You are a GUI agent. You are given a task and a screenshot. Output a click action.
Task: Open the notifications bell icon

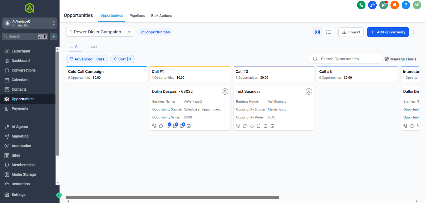point(394,5)
